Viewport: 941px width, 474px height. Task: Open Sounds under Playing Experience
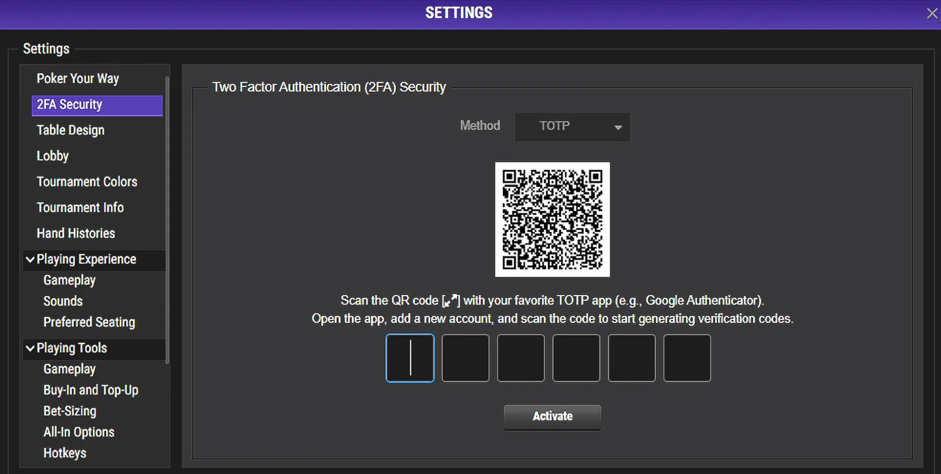pos(63,301)
